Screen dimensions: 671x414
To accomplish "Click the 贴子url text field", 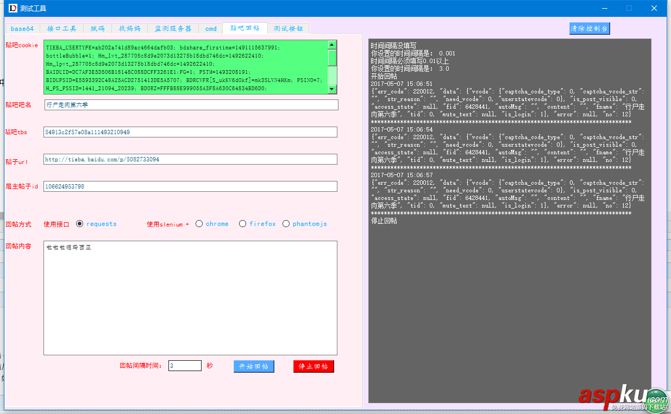I will tap(190, 159).
